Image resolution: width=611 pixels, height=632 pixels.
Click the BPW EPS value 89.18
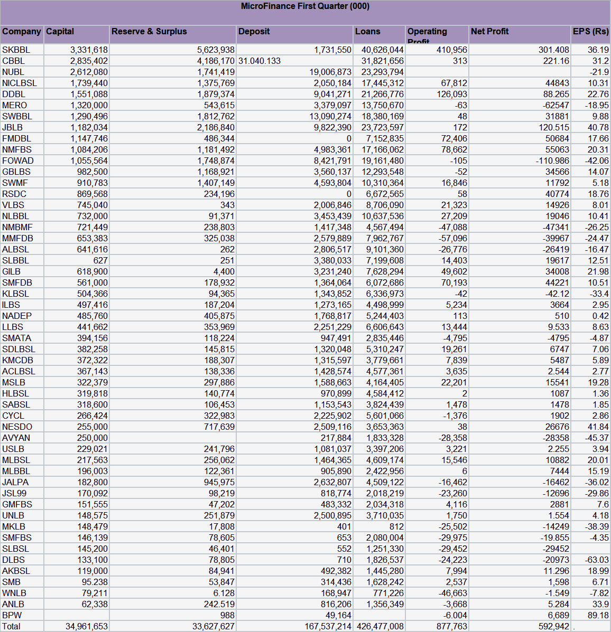click(598, 615)
